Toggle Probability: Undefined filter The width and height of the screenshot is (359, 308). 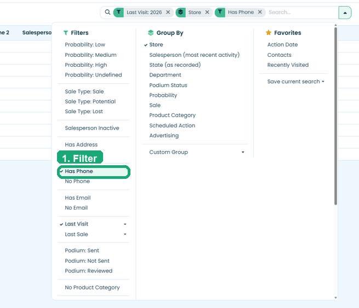[93, 75]
